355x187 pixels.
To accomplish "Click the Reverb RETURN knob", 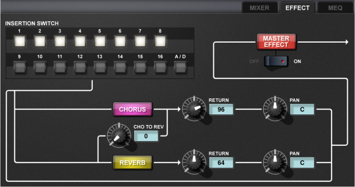I will tap(194, 161).
